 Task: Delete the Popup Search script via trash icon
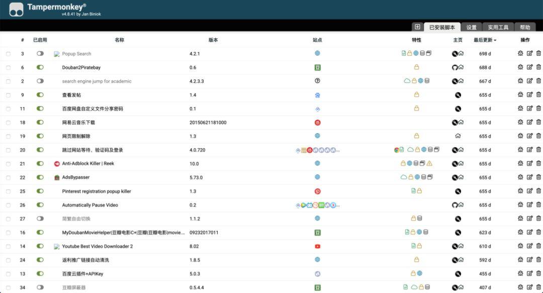[538, 53]
